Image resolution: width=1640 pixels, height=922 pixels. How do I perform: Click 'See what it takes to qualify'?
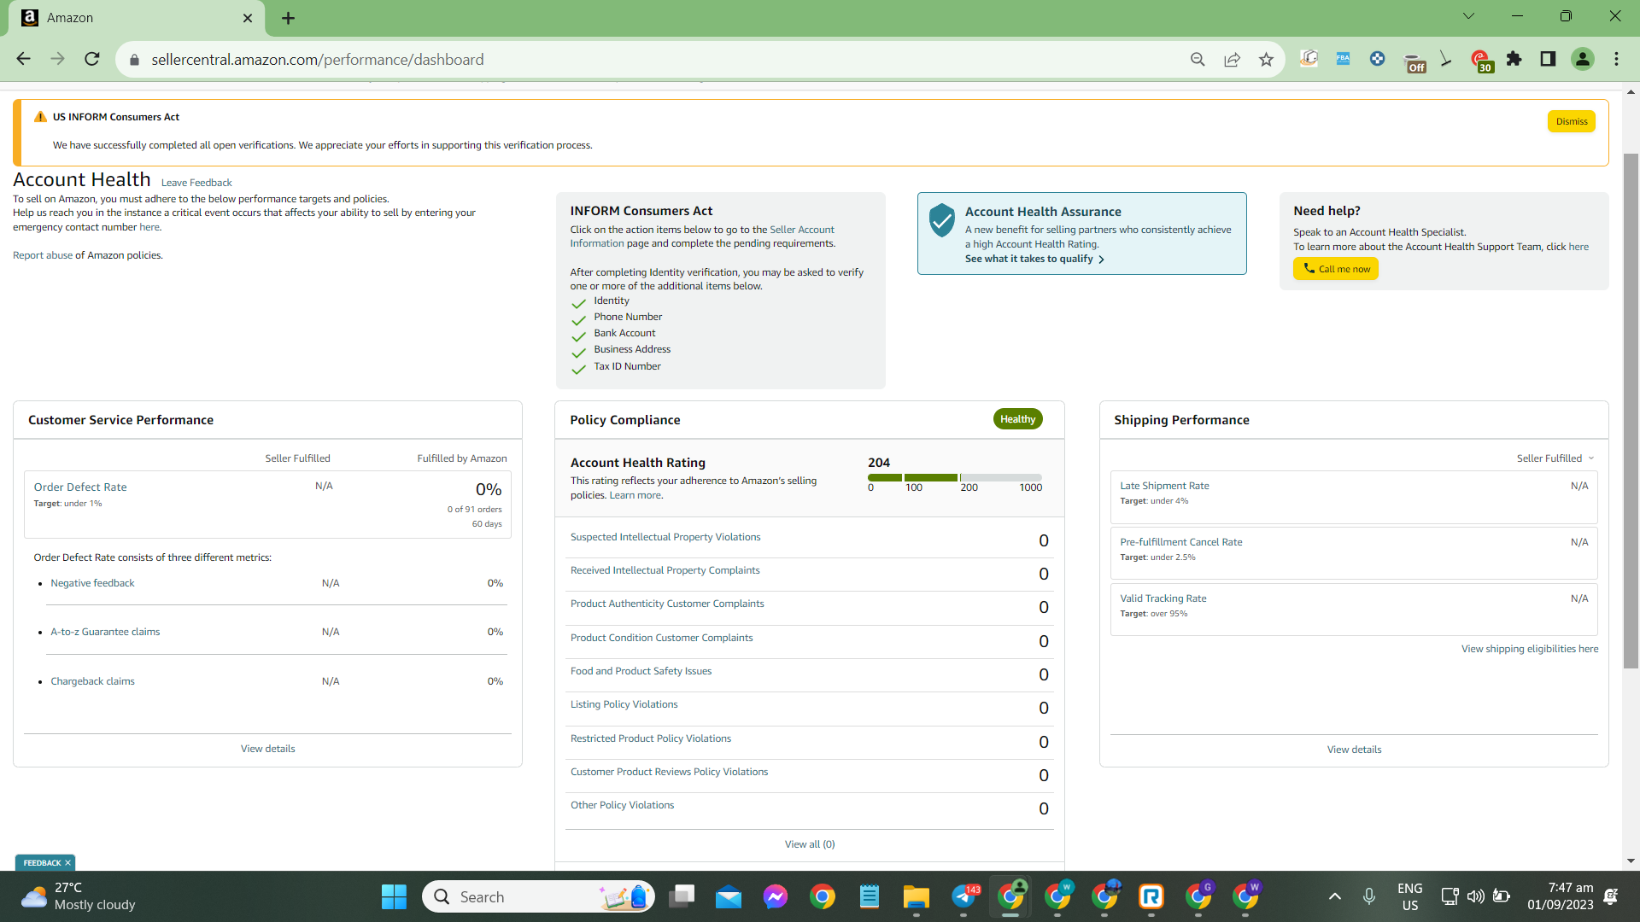1034,259
